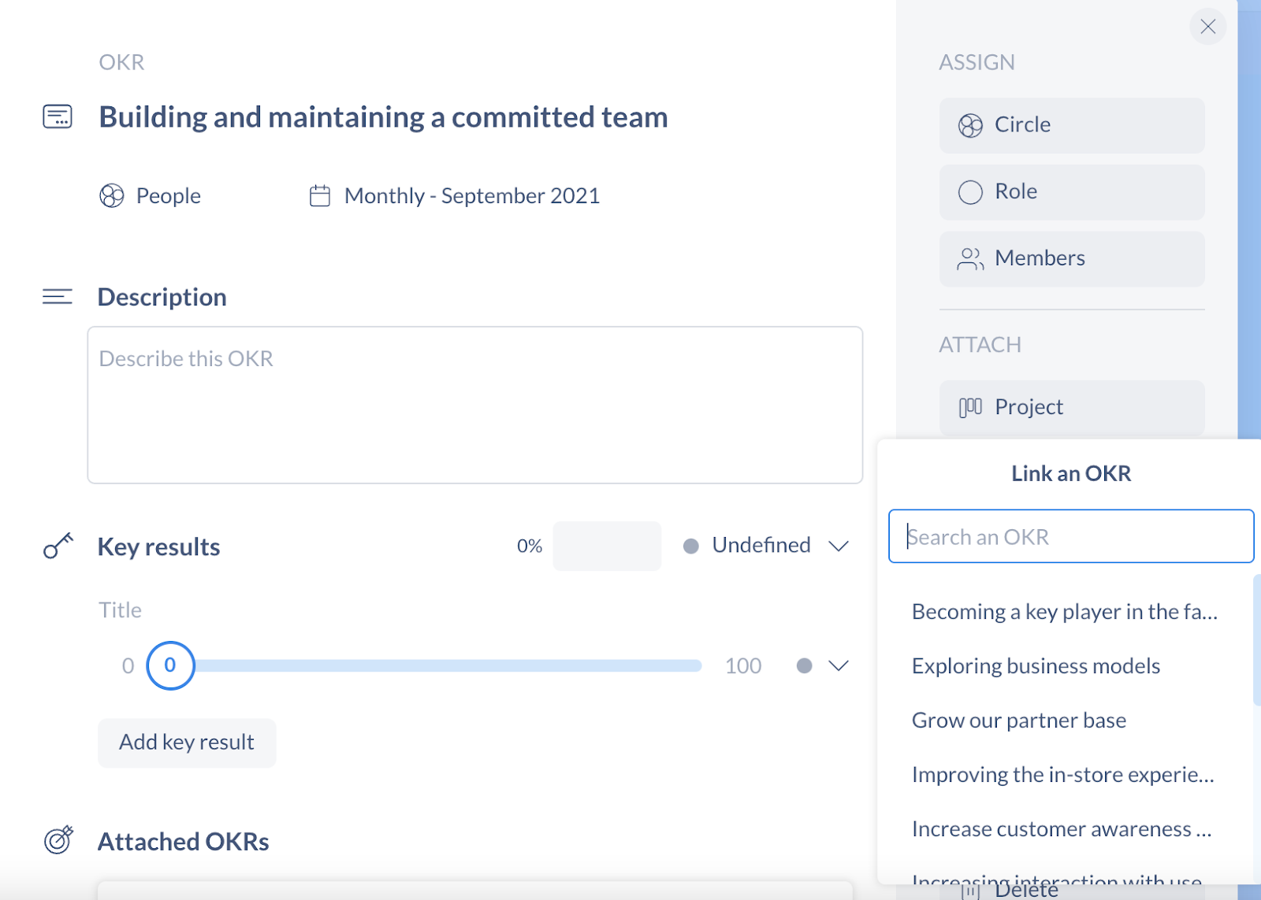1261x900 pixels.
Task: Click the key result slider handle
Action: click(170, 665)
